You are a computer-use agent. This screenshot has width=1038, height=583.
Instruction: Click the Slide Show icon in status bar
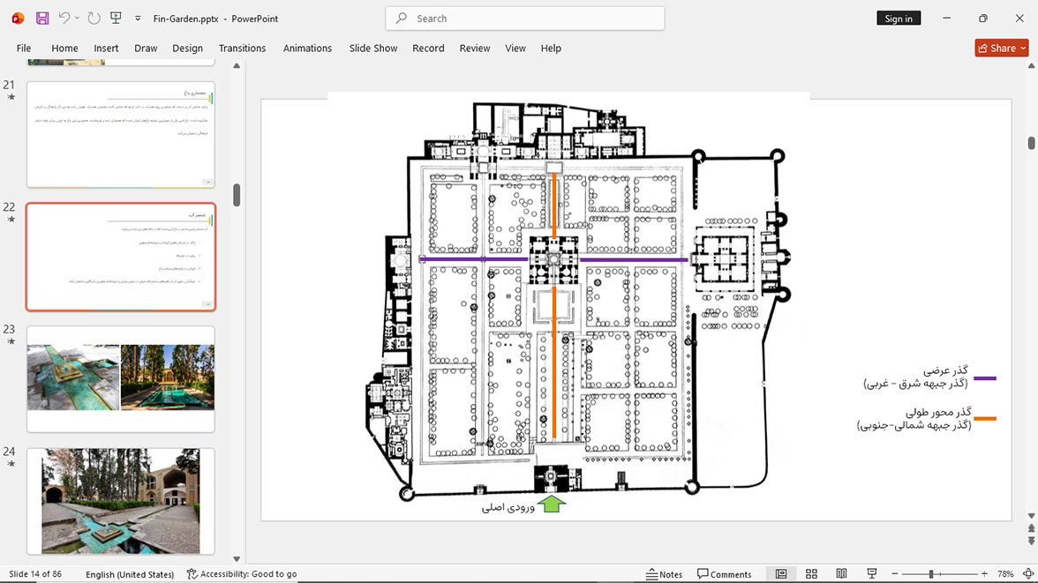(872, 573)
